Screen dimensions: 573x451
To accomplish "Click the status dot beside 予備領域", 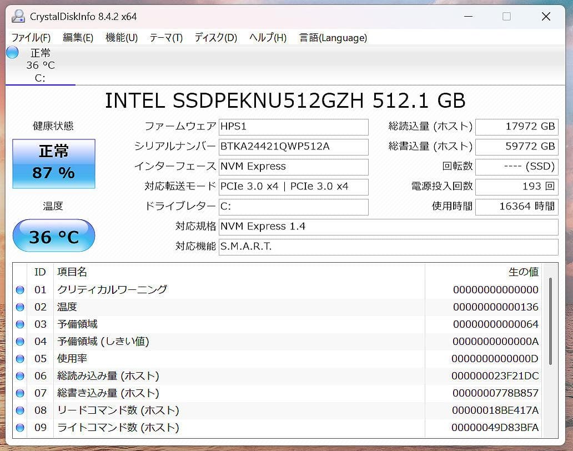I will 20,324.
